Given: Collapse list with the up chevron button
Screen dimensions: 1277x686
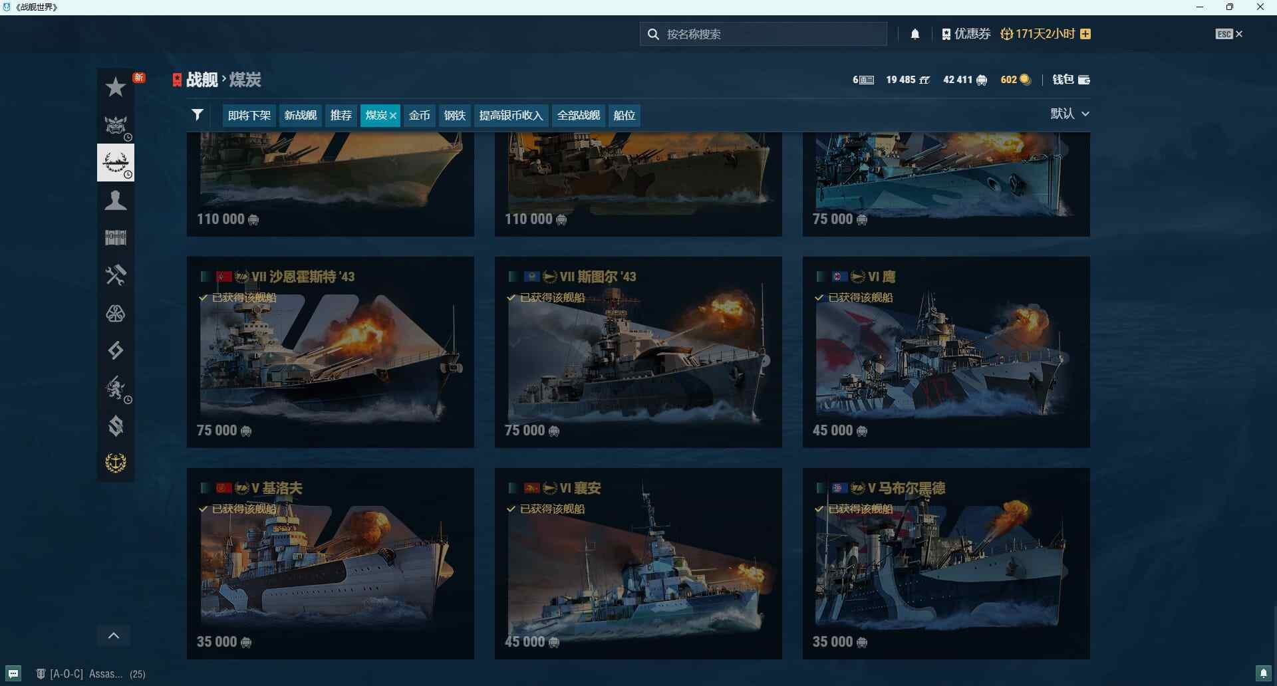Looking at the screenshot, I should 114,635.
